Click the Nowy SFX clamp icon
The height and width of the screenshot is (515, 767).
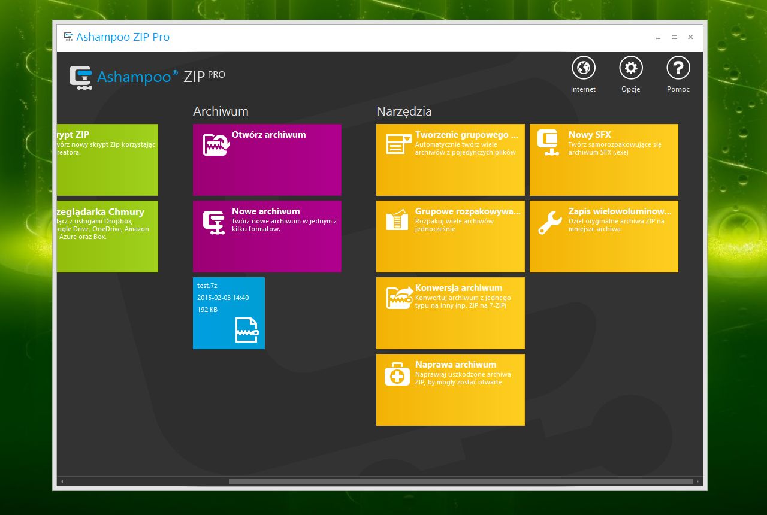(x=548, y=143)
